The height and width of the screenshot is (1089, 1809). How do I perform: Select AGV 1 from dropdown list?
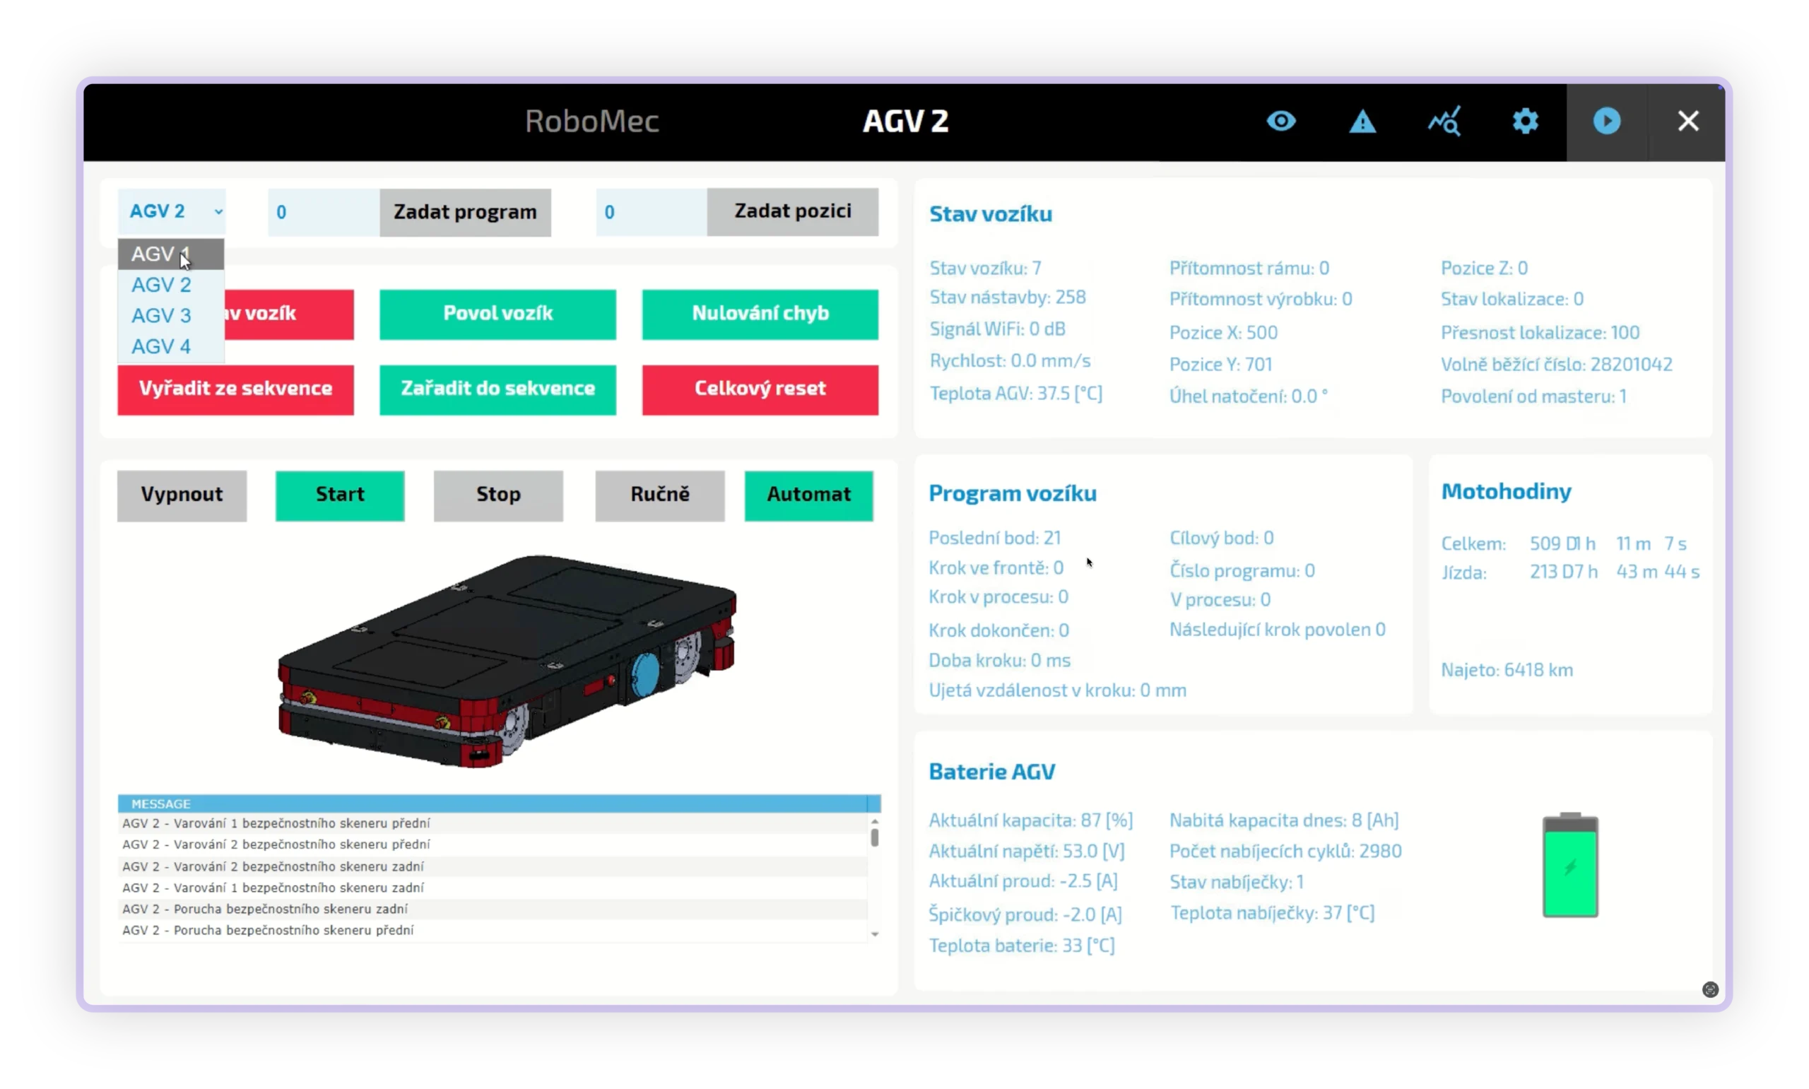(161, 254)
